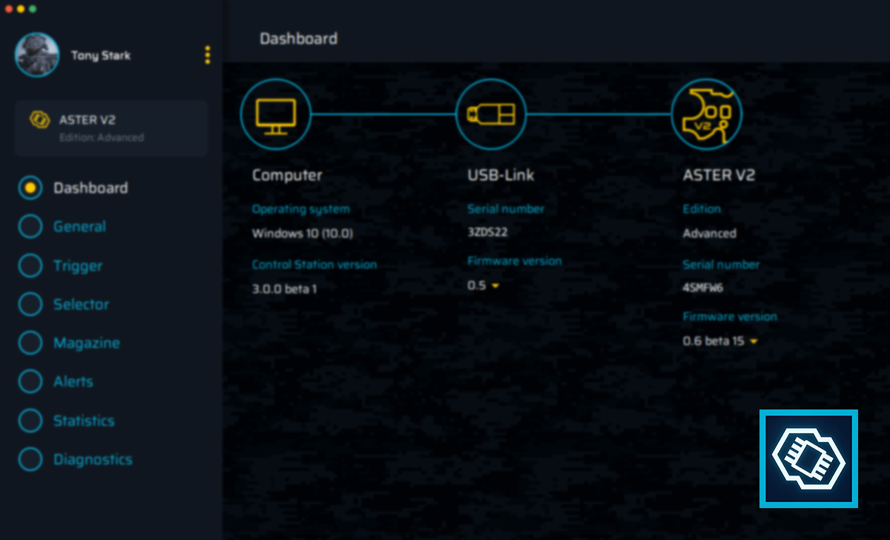Select the Dashboard radio button
Viewport: 890px width, 540px height.
30,188
